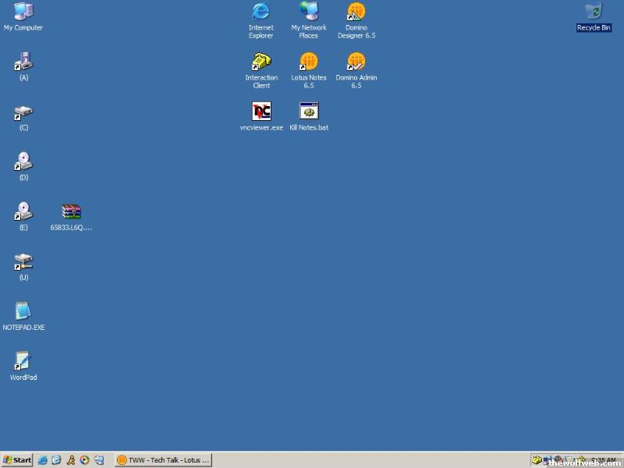
Task: Select the 65833.L6Q archive file icon
Action: [71, 211]
